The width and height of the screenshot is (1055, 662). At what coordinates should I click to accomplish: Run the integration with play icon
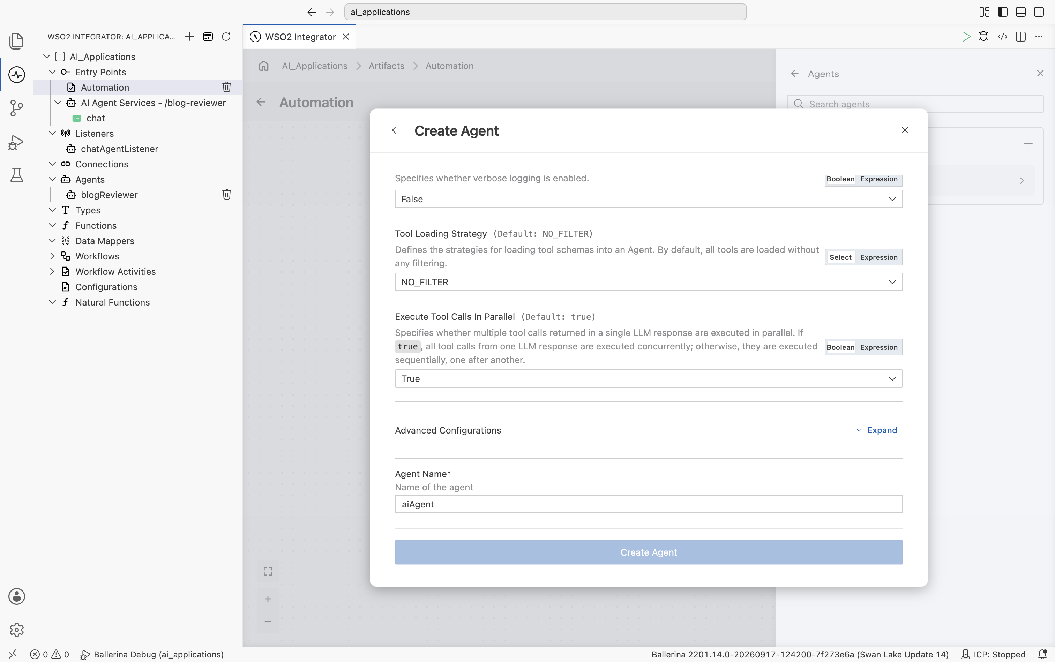[x=966, y=36]
